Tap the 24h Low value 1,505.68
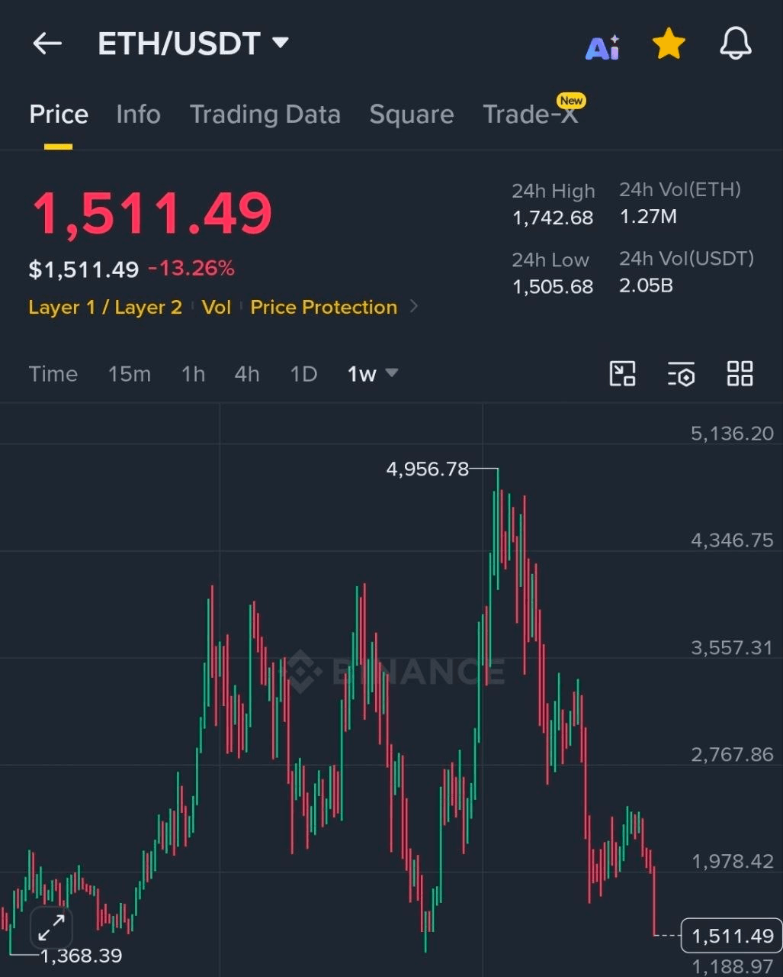 (x=553, y=286)
